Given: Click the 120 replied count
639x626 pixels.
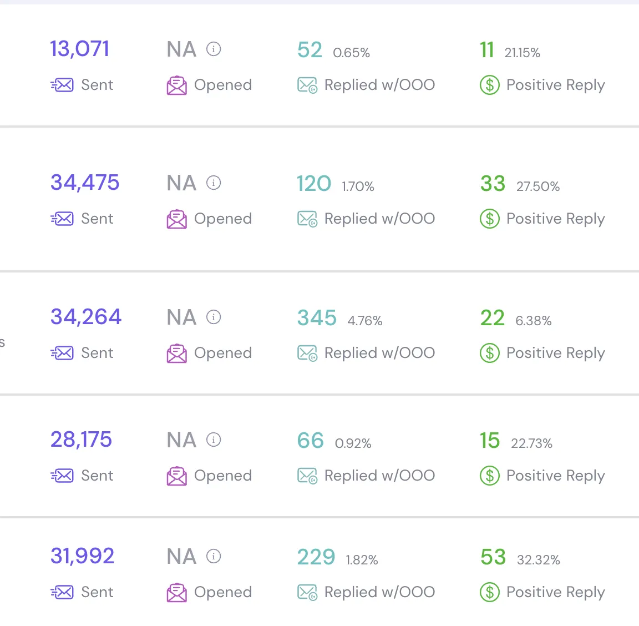Looking at the screenshot, I should pos(314,184).
